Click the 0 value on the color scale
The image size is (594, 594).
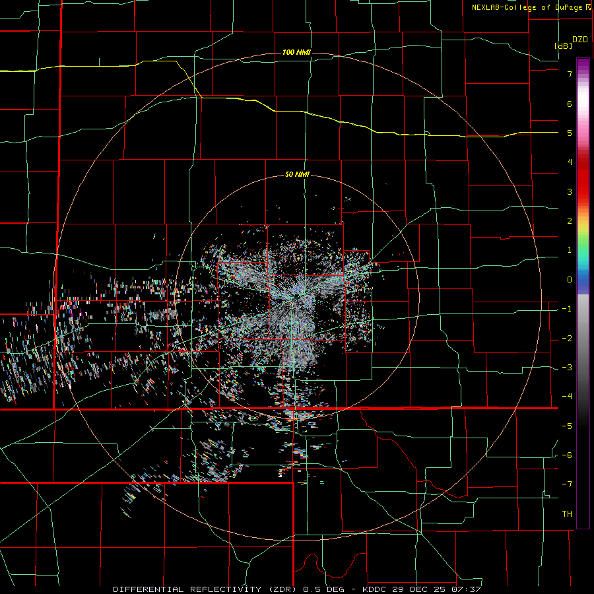click(570, 280)
